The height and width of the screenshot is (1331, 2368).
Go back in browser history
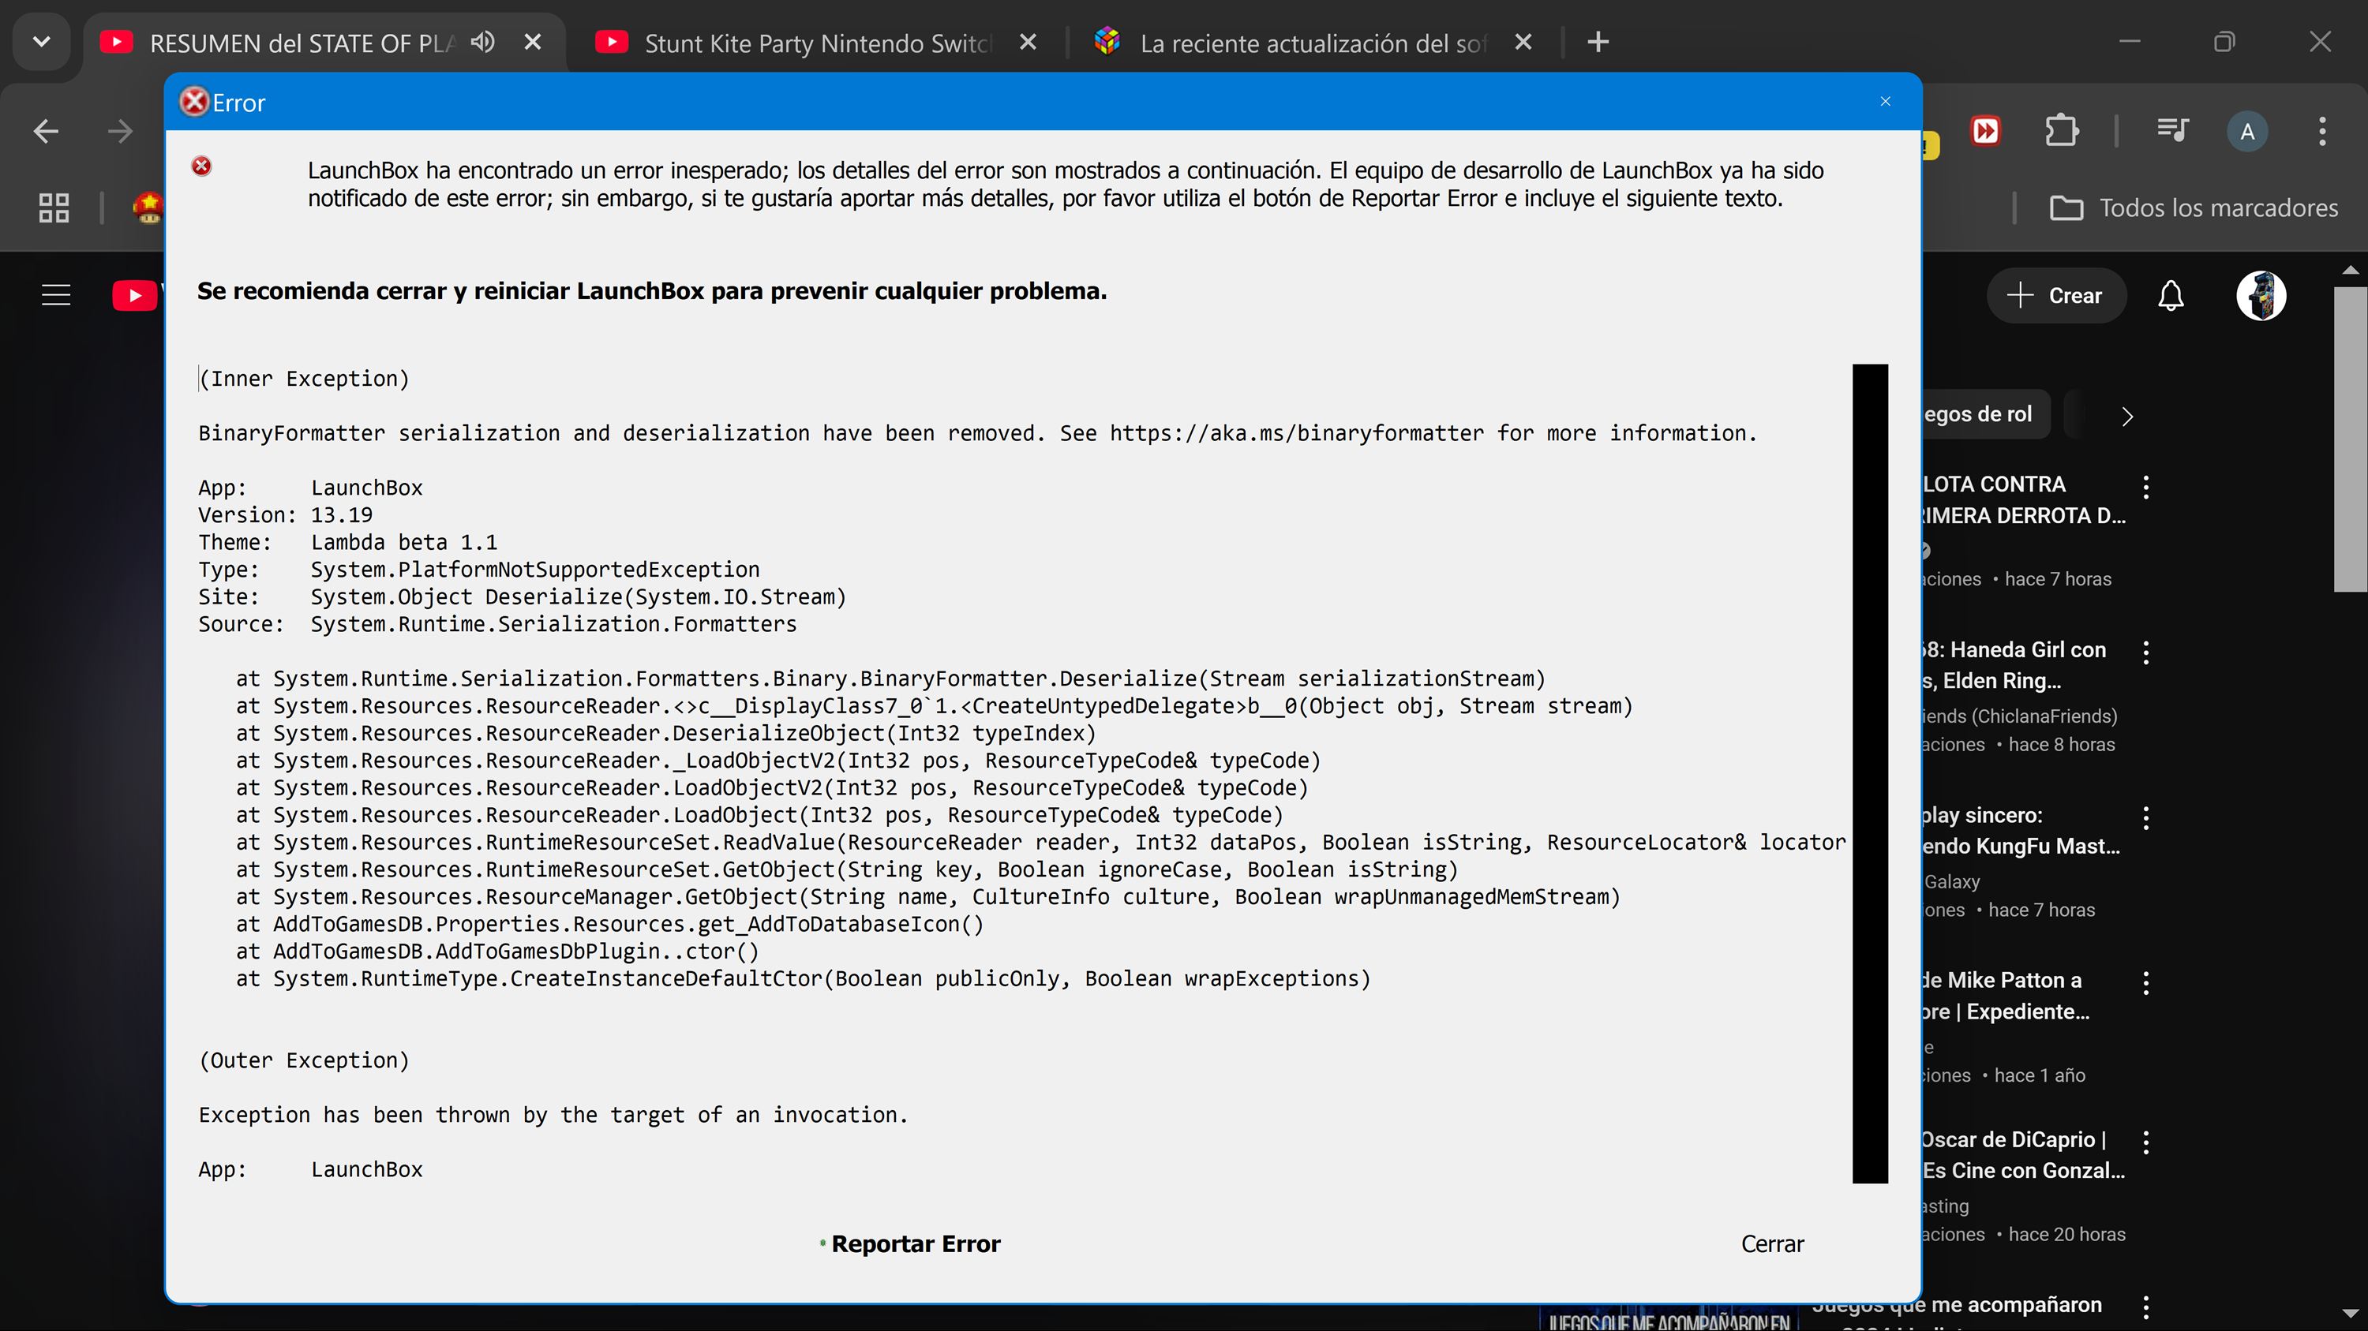[x=46, y=131]
